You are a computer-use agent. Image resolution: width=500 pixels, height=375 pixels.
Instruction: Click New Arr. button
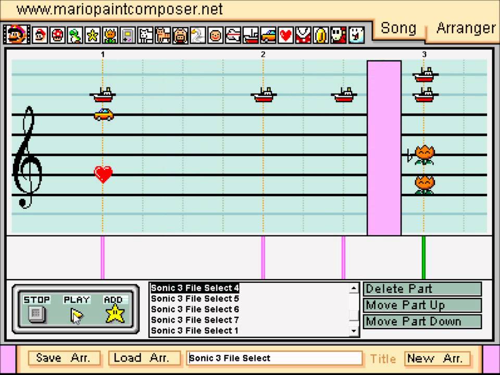pyautogui.click(x=437, y=358)
